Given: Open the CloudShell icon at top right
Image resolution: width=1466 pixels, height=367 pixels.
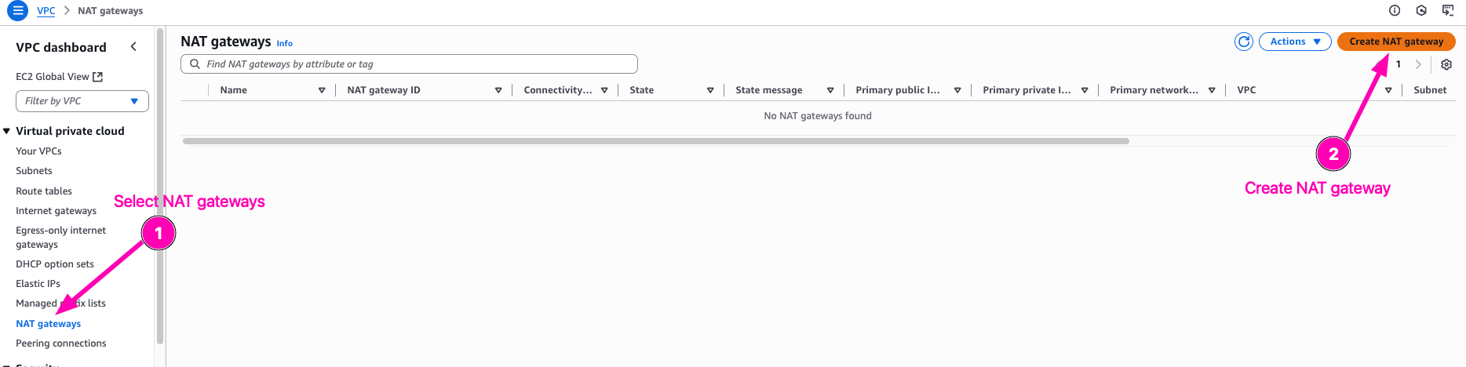Looking at the screenshot, I should (x=1448, y=10).
